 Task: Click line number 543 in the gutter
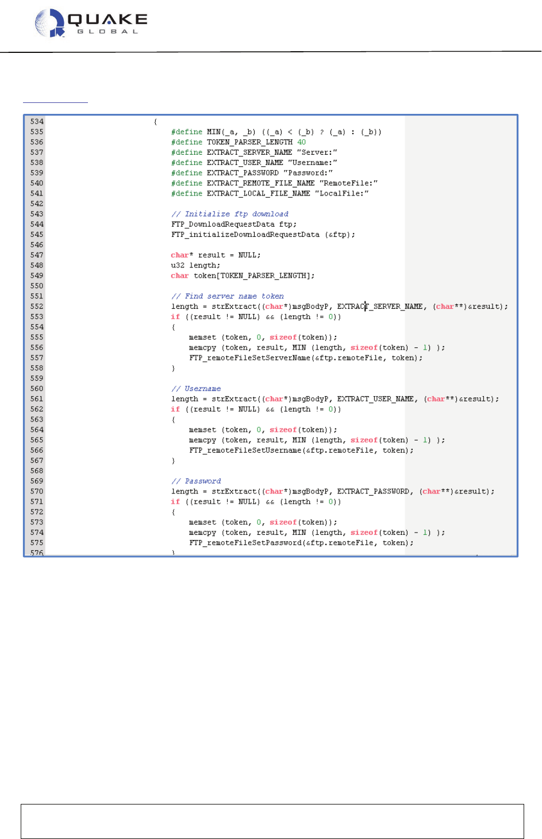coord(37,214)
